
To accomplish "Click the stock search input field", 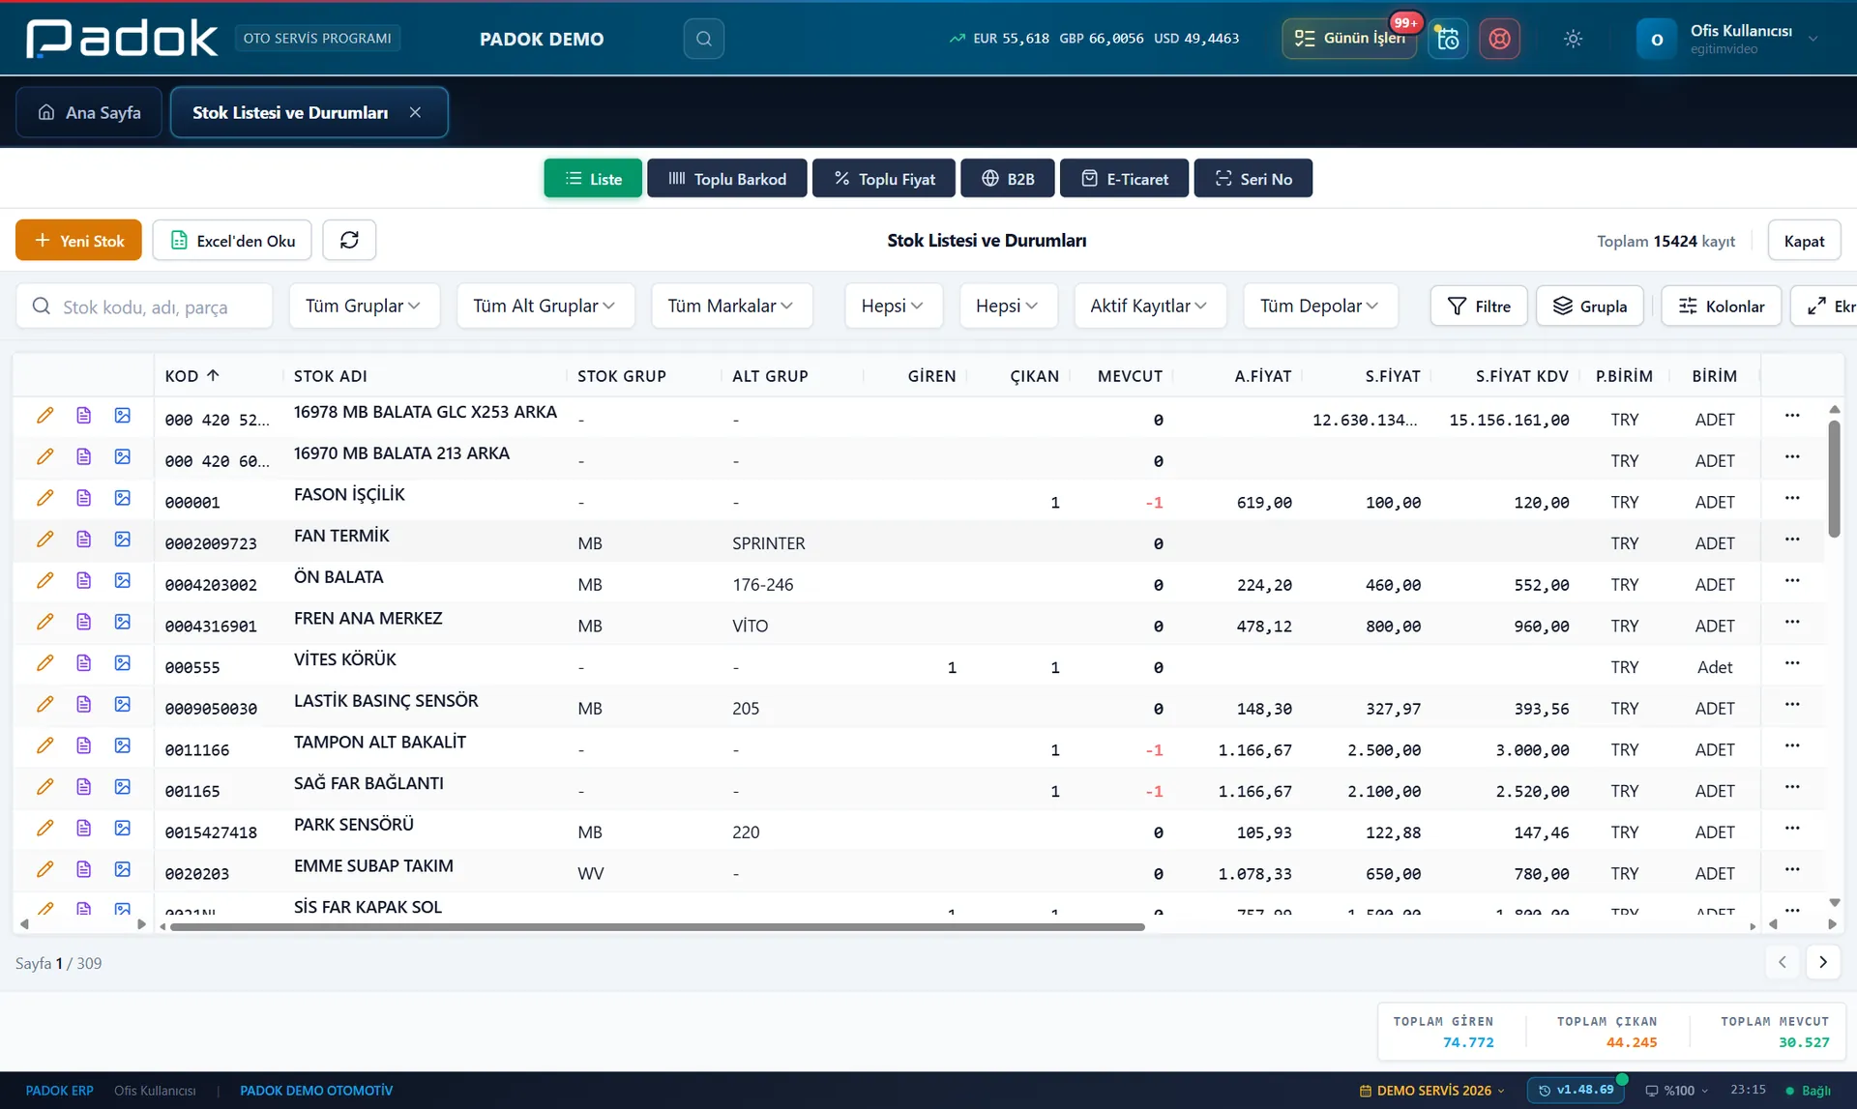I will (x=144, y=306).
